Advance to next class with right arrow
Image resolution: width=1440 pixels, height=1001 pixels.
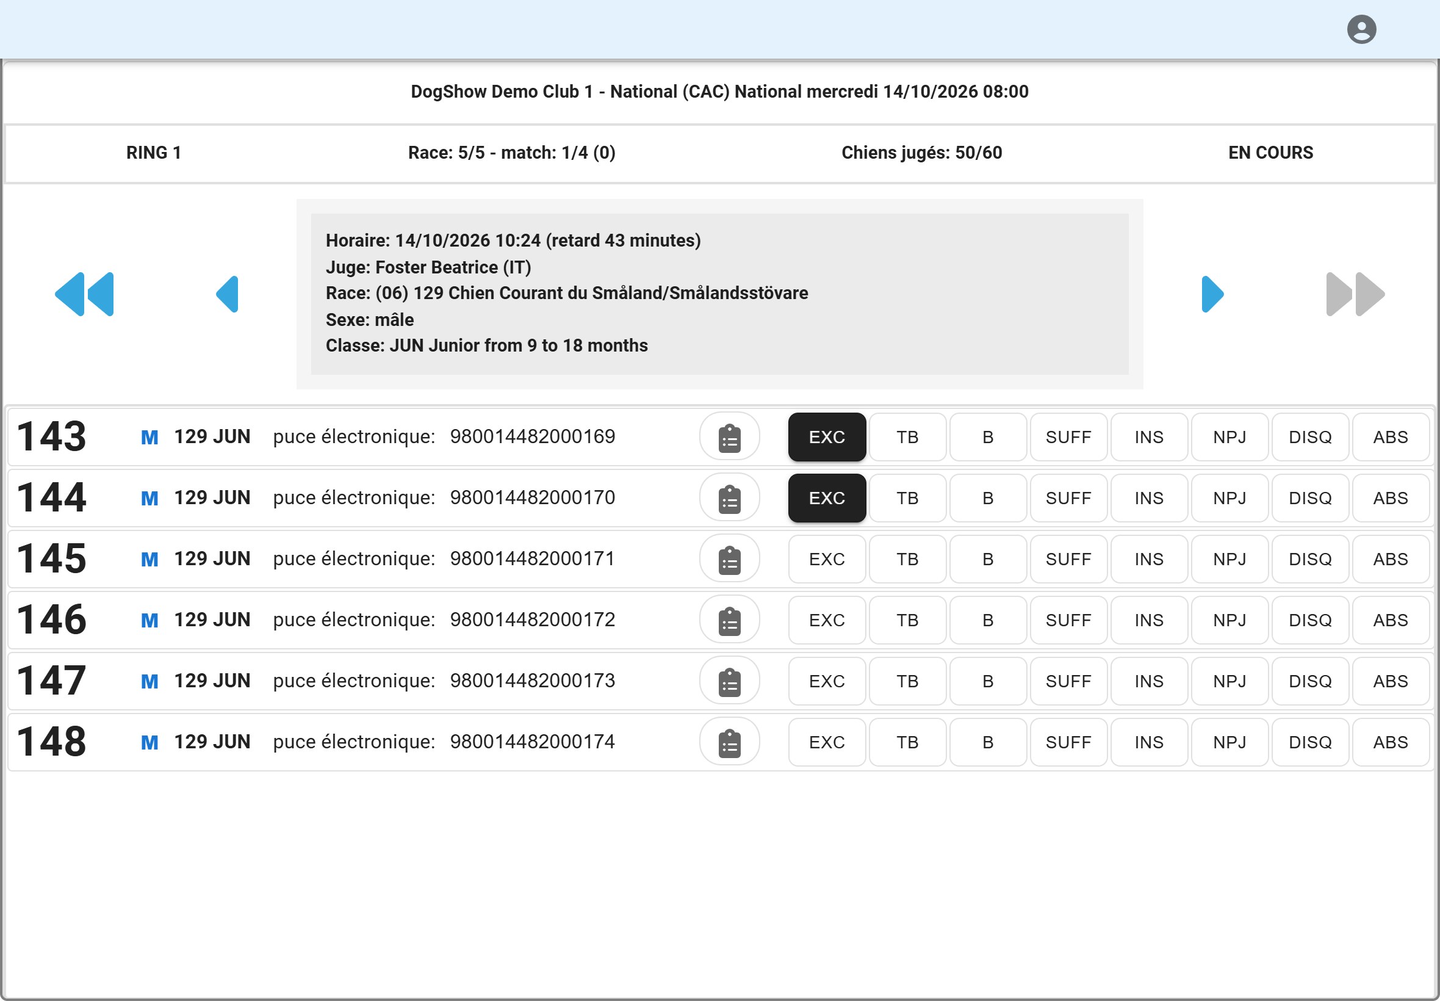tap(1212, 294)
